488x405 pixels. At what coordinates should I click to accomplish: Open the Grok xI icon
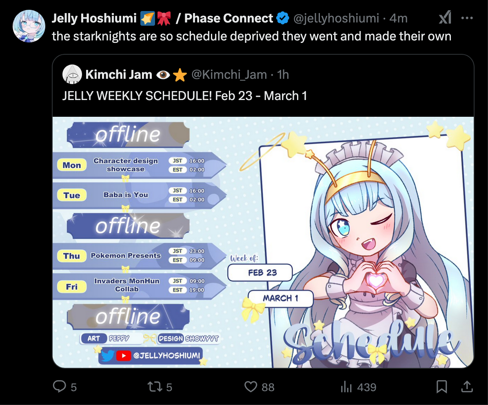click(445, 18)
